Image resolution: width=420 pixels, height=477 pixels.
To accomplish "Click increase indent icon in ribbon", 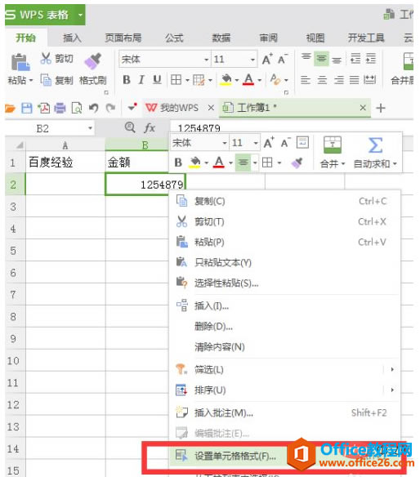I will coord(371,58).
